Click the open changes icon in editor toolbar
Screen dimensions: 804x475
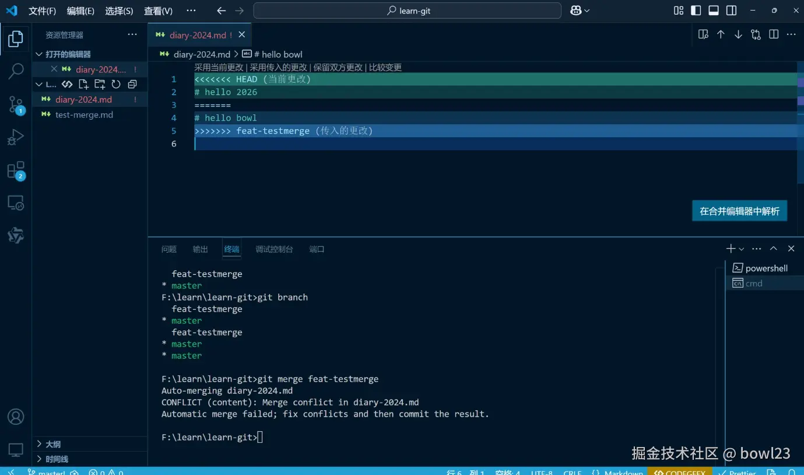[x=756, y=34]
